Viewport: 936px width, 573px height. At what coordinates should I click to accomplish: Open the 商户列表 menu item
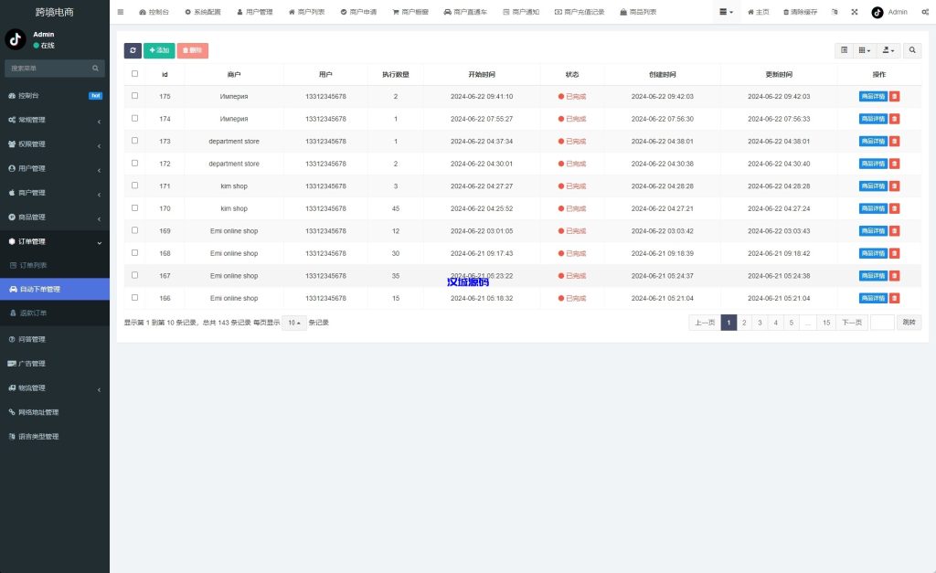[x=310, y=12]
